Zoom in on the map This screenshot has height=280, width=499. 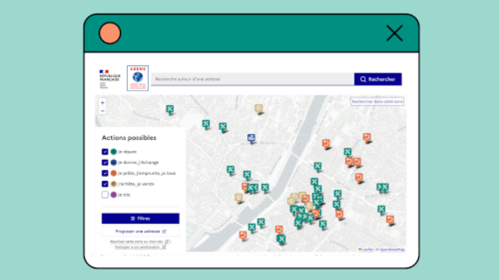103,103
